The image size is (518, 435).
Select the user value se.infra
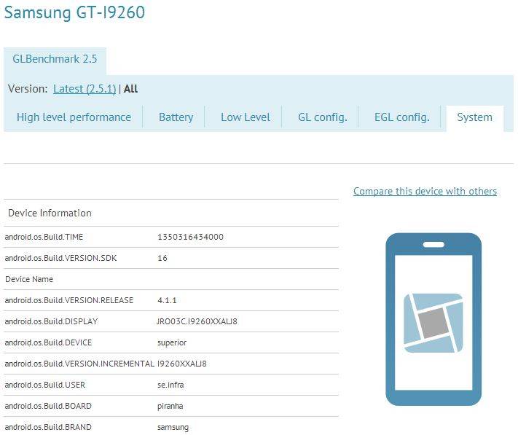(x=170, y=385)
